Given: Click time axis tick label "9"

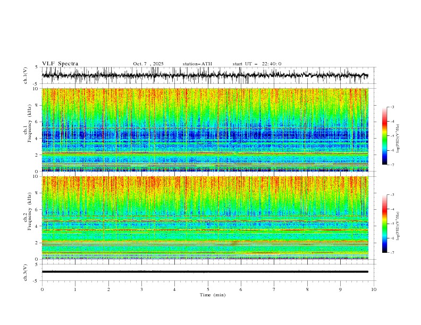Looking at the screenshot, I should (x=340, y=289).
